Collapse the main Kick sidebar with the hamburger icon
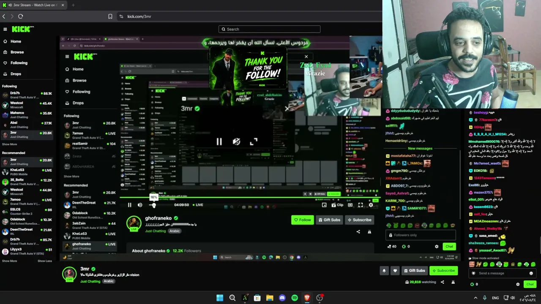541x304 pixels. [x=5, y=29]
